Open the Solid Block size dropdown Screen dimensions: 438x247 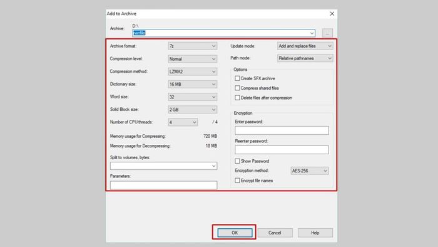tap(193, 109)
